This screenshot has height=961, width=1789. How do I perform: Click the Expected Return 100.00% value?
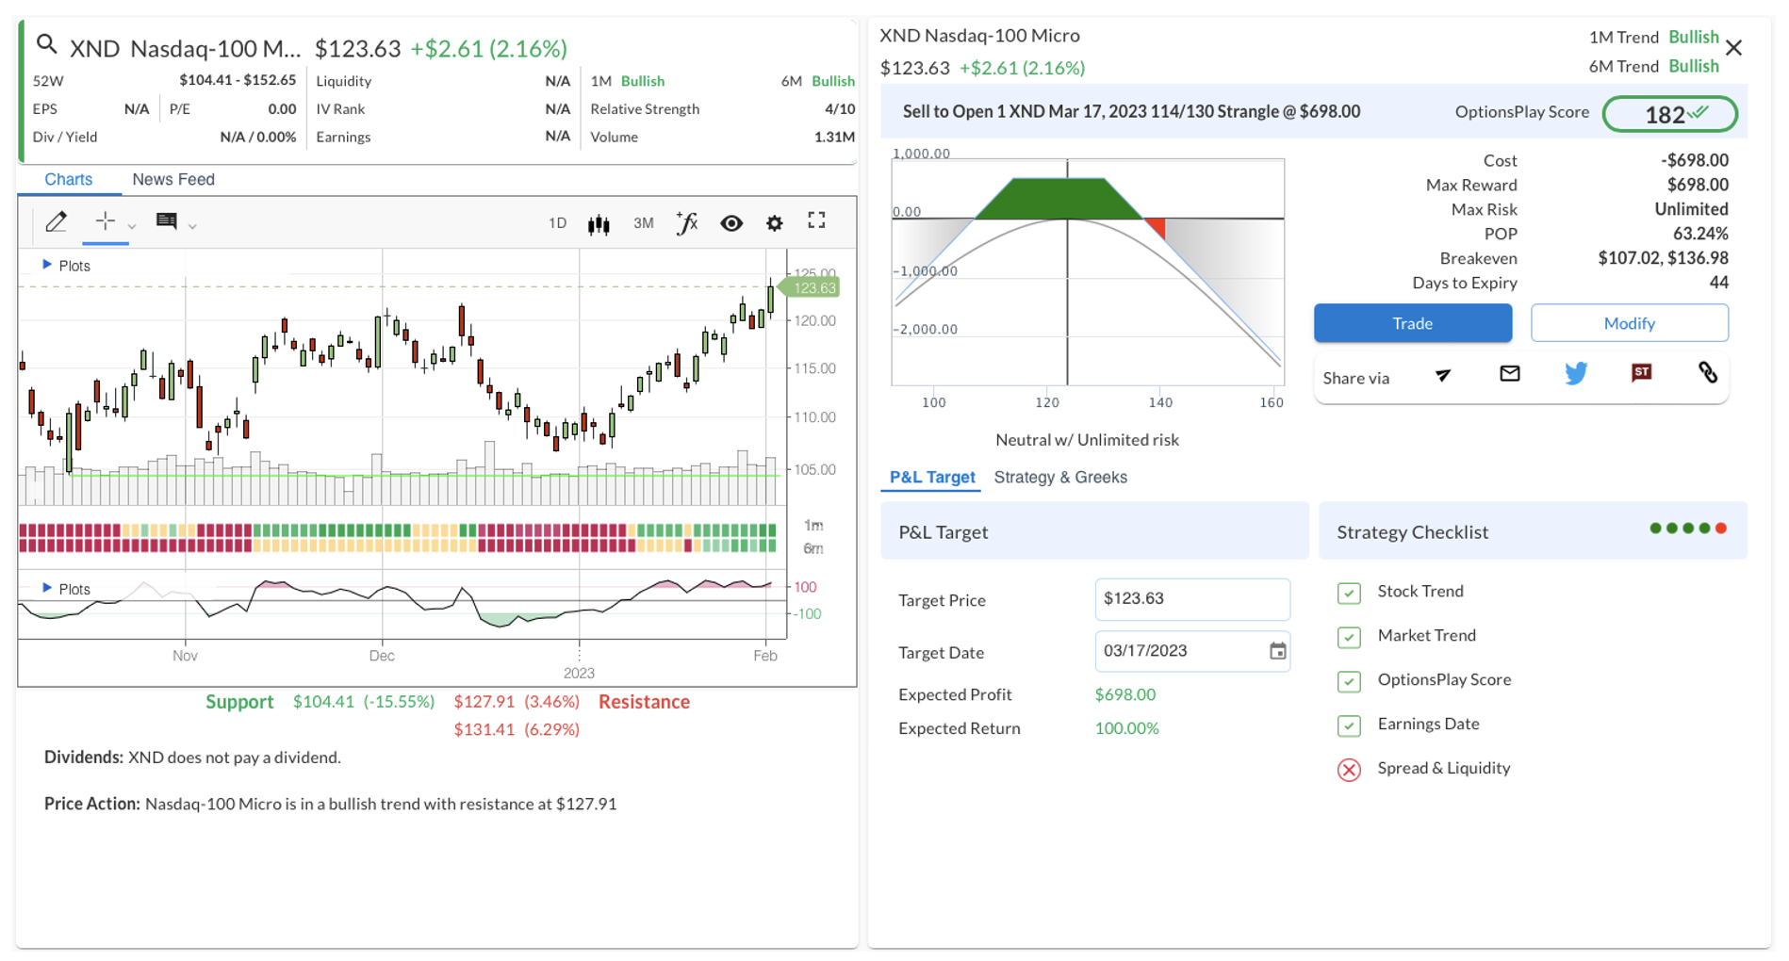point(1126,728)
